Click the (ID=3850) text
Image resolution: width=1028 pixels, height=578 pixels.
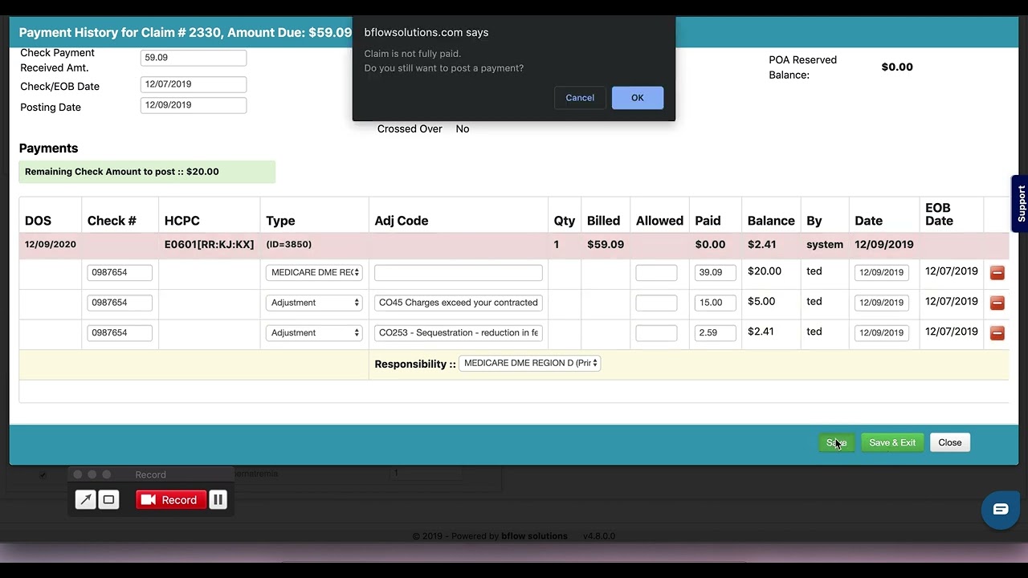click(289, 244)
